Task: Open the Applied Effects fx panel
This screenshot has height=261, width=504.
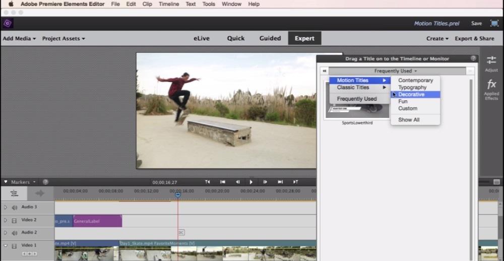Action: pyautogui.click(x=491, y=90)
